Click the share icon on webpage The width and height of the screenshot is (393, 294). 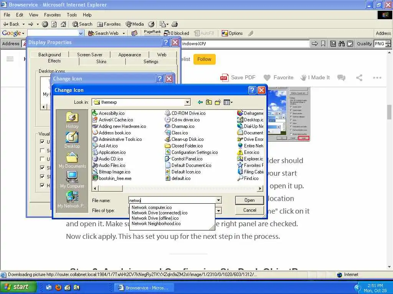pyautogui.click(x=359, y=78)
